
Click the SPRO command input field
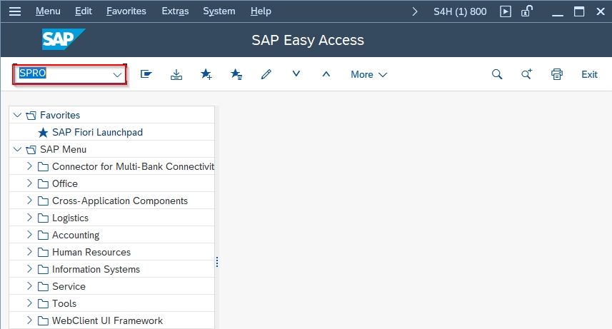point(64,74)
